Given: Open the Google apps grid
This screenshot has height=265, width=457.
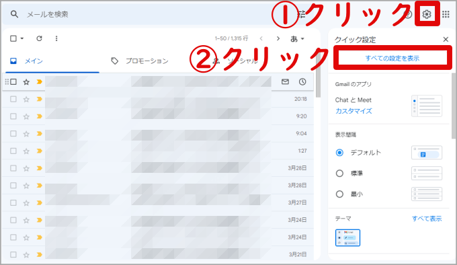Looking at the screenshot, I should 446,14.
